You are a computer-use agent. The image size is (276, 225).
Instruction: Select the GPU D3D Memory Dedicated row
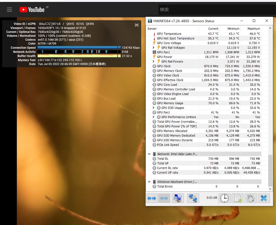tap(204, 136)
